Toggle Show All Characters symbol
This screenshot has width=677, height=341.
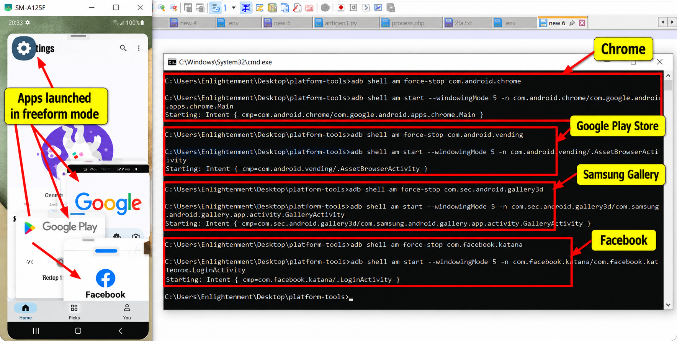click(225, 8)
